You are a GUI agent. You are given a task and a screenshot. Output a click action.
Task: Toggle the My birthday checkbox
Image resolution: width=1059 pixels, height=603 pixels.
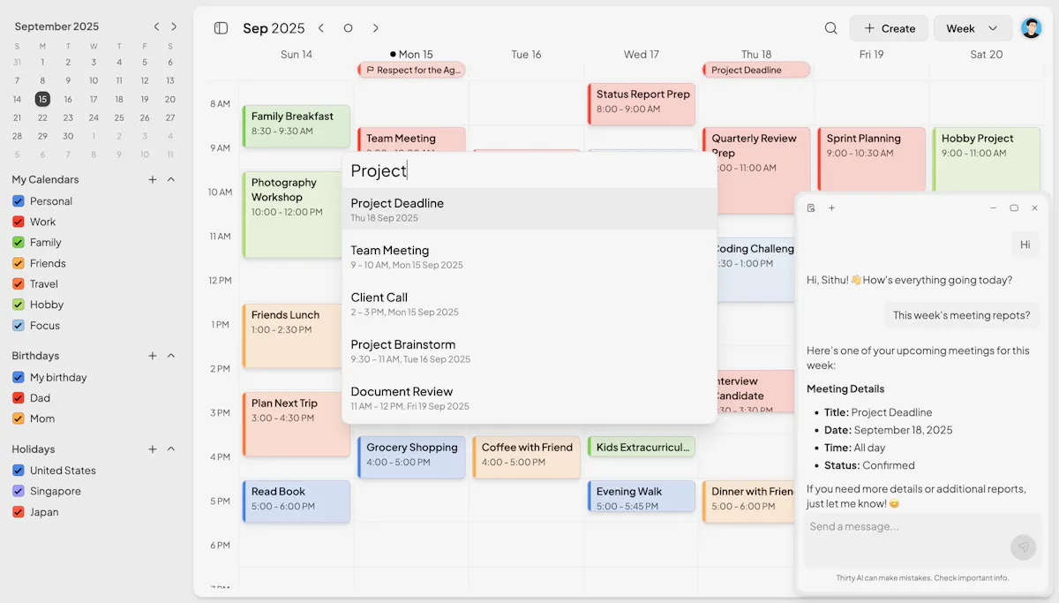point(18,377)
